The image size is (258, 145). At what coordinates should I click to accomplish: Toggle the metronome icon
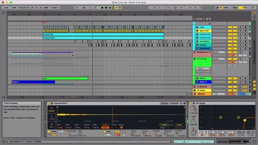pos(46,8)
